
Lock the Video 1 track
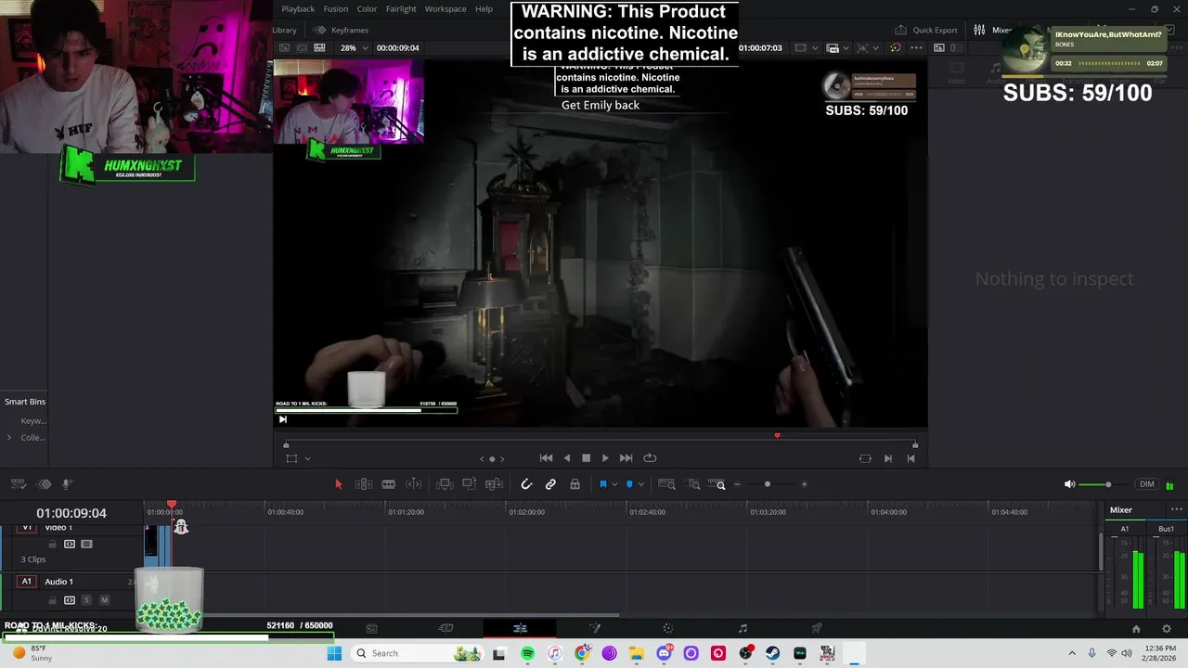point(52,545)
